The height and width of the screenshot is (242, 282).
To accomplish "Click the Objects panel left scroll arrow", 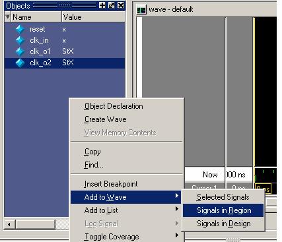I will coord(9,224).
